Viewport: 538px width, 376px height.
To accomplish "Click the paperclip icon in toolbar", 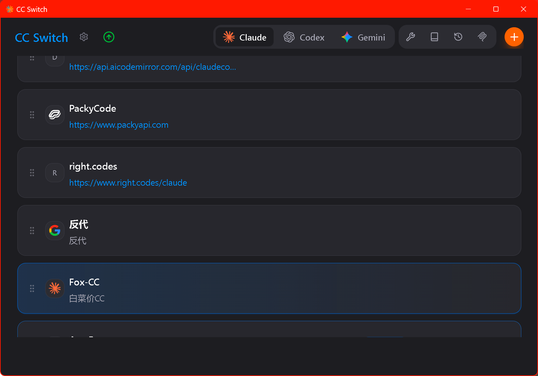I will click(x=482, y=37).
